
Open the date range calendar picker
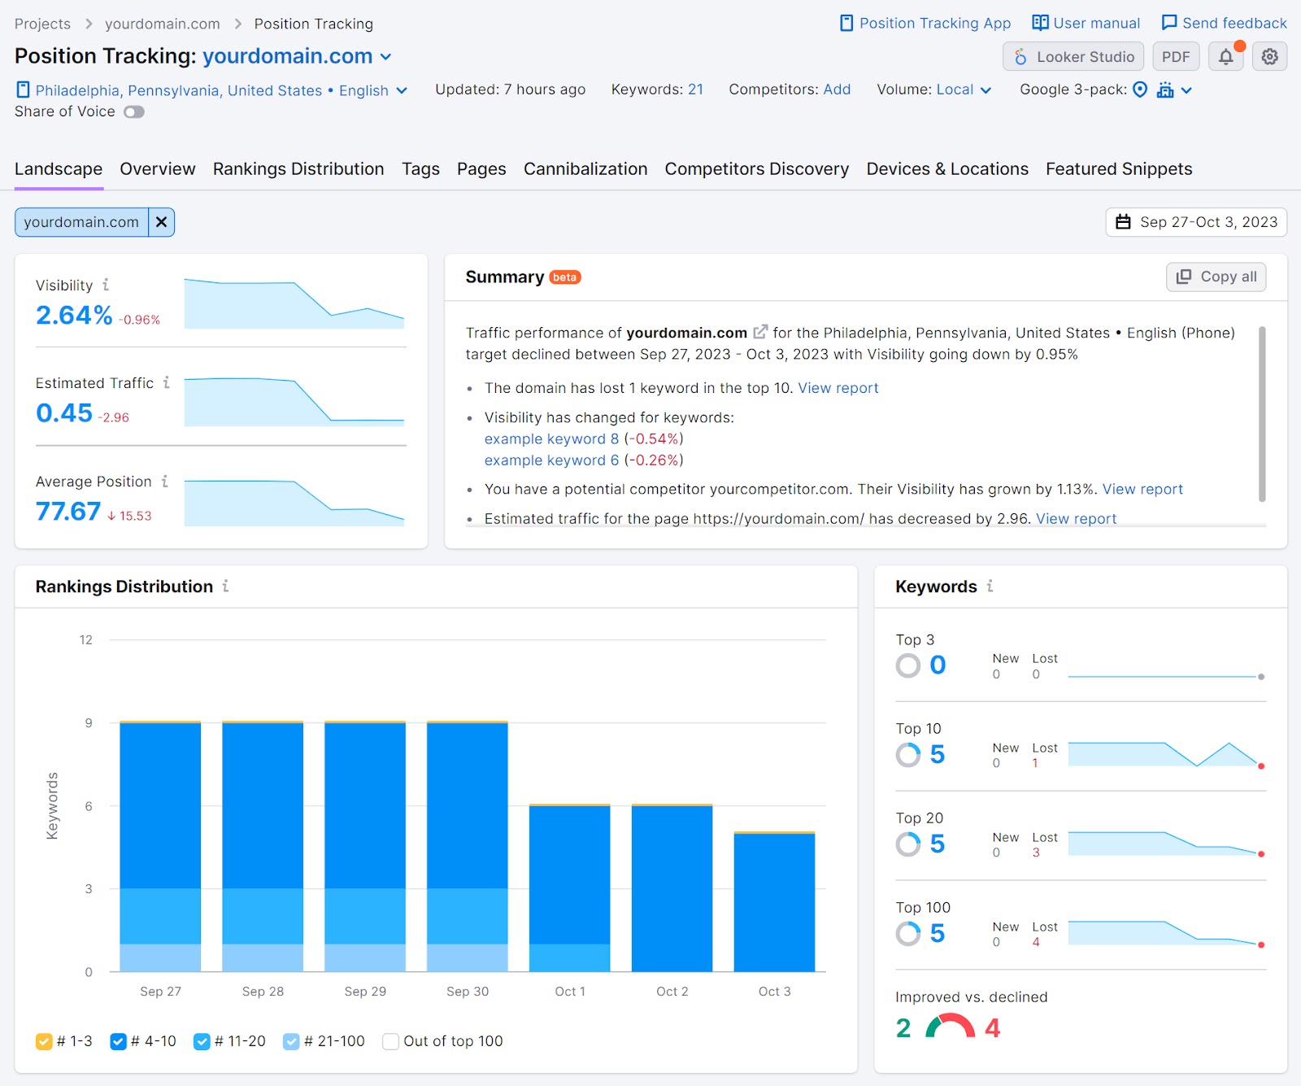[1195, 221]
